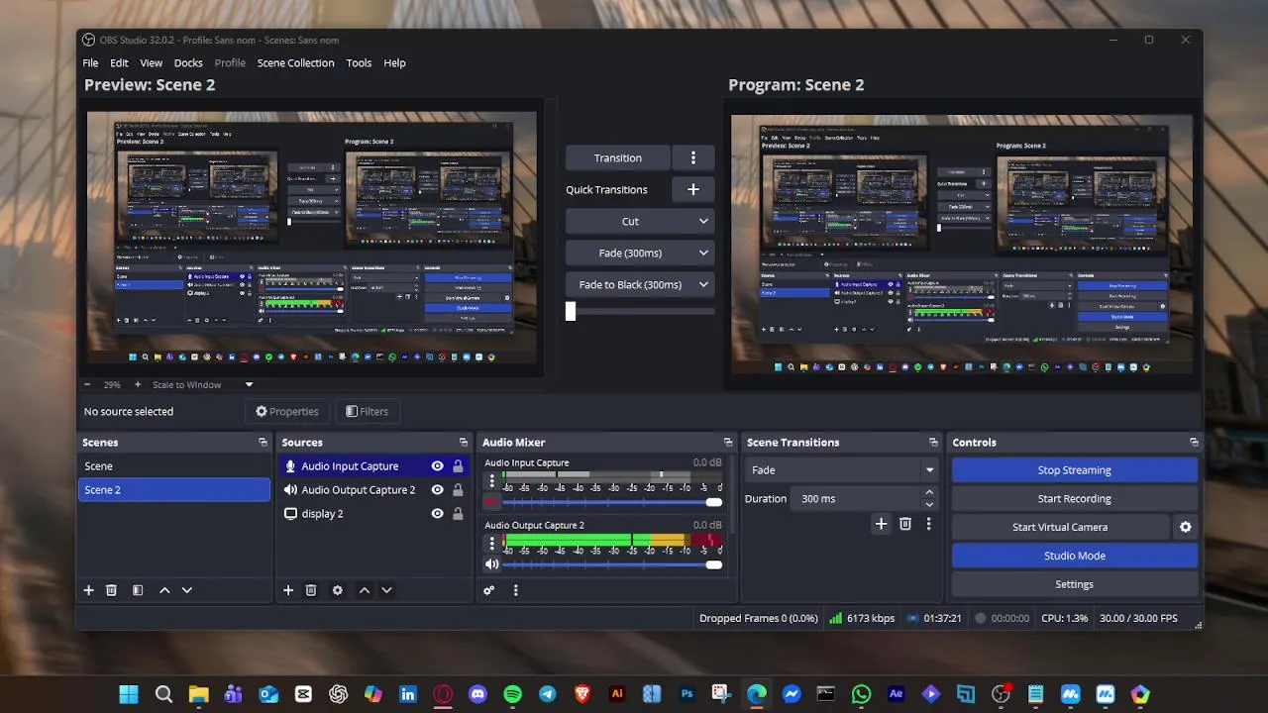Click Start Virtual Camera
1268x713 pixels.
coord(1060,528)
